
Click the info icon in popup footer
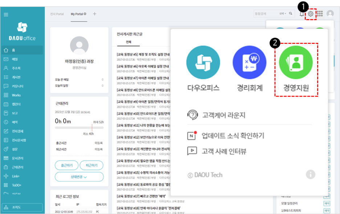311,175
